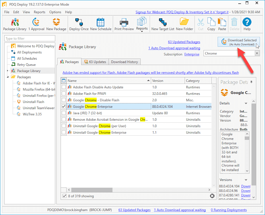Check Google Chrome - Disable Flash checkbox

click(x=64, y=100)
